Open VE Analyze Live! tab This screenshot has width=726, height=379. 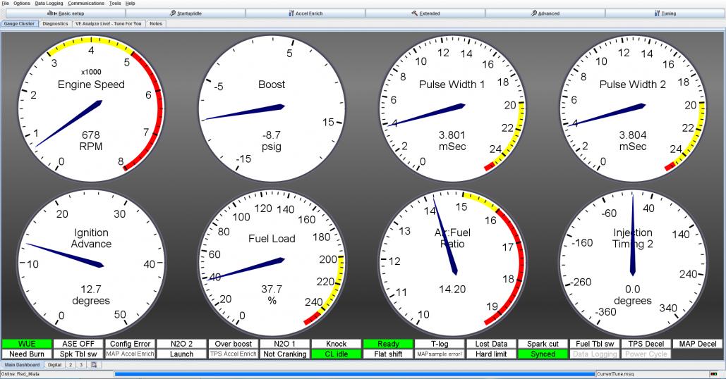[109, 23]
